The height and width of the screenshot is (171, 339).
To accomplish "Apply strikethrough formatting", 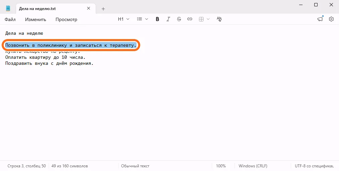I will (179, 19).
